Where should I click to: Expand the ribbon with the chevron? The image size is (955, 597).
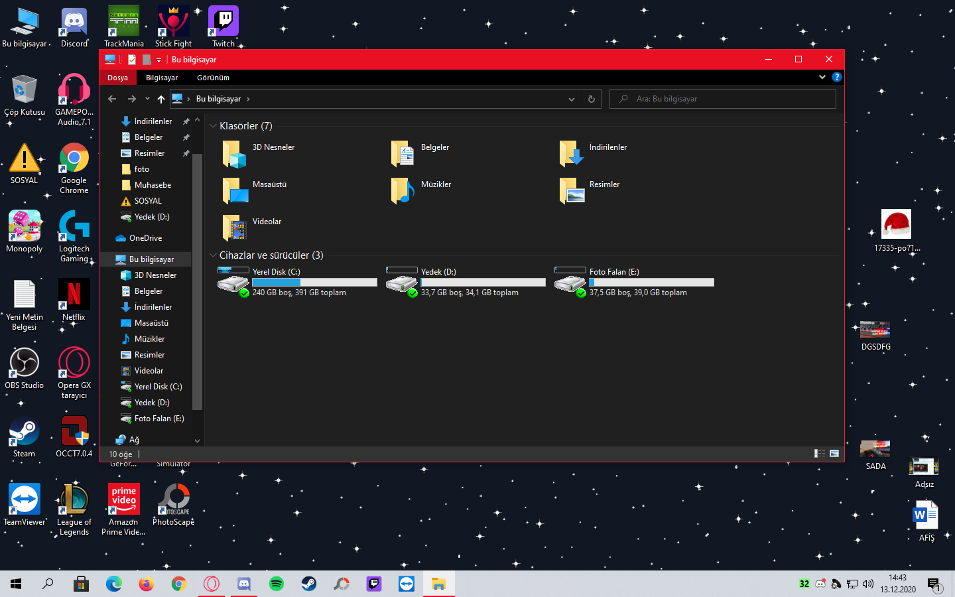tap(822, 77)
